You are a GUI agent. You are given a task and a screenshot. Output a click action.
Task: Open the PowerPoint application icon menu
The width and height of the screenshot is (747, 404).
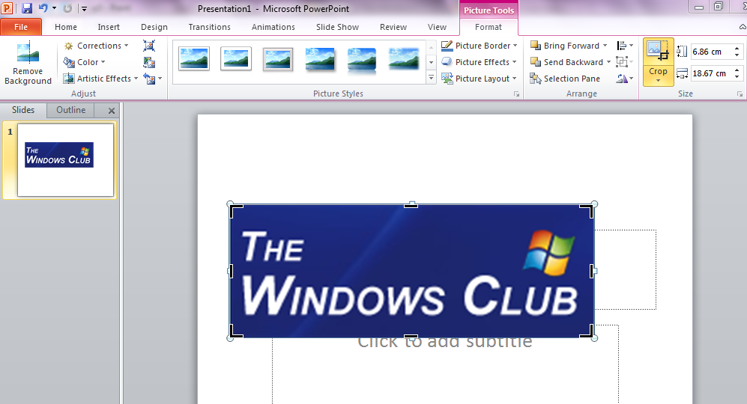(x=7, y=8)
